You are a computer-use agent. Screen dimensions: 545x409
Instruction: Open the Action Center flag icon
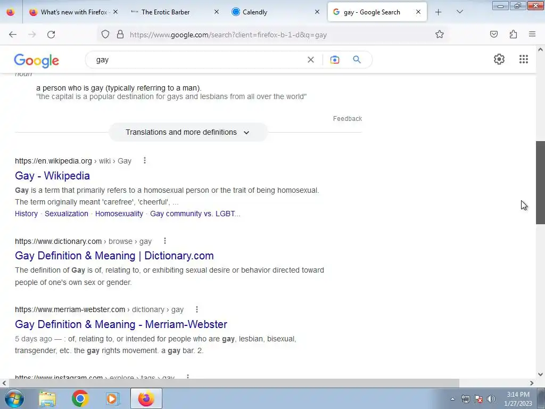pyautogui.click(x=478, y=399)
